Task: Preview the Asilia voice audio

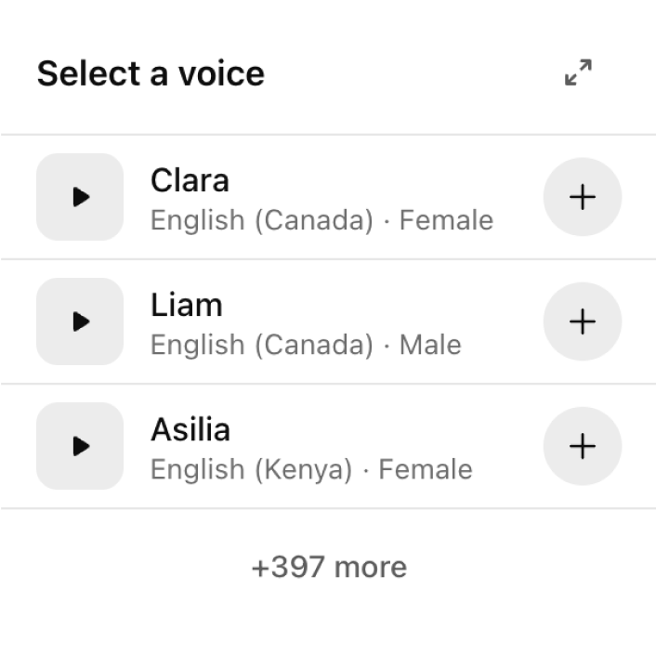Action: click(x=80, y=446)
